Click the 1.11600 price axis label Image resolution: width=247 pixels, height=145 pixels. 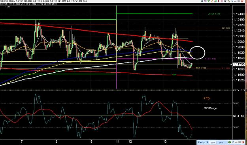(239, 75)
